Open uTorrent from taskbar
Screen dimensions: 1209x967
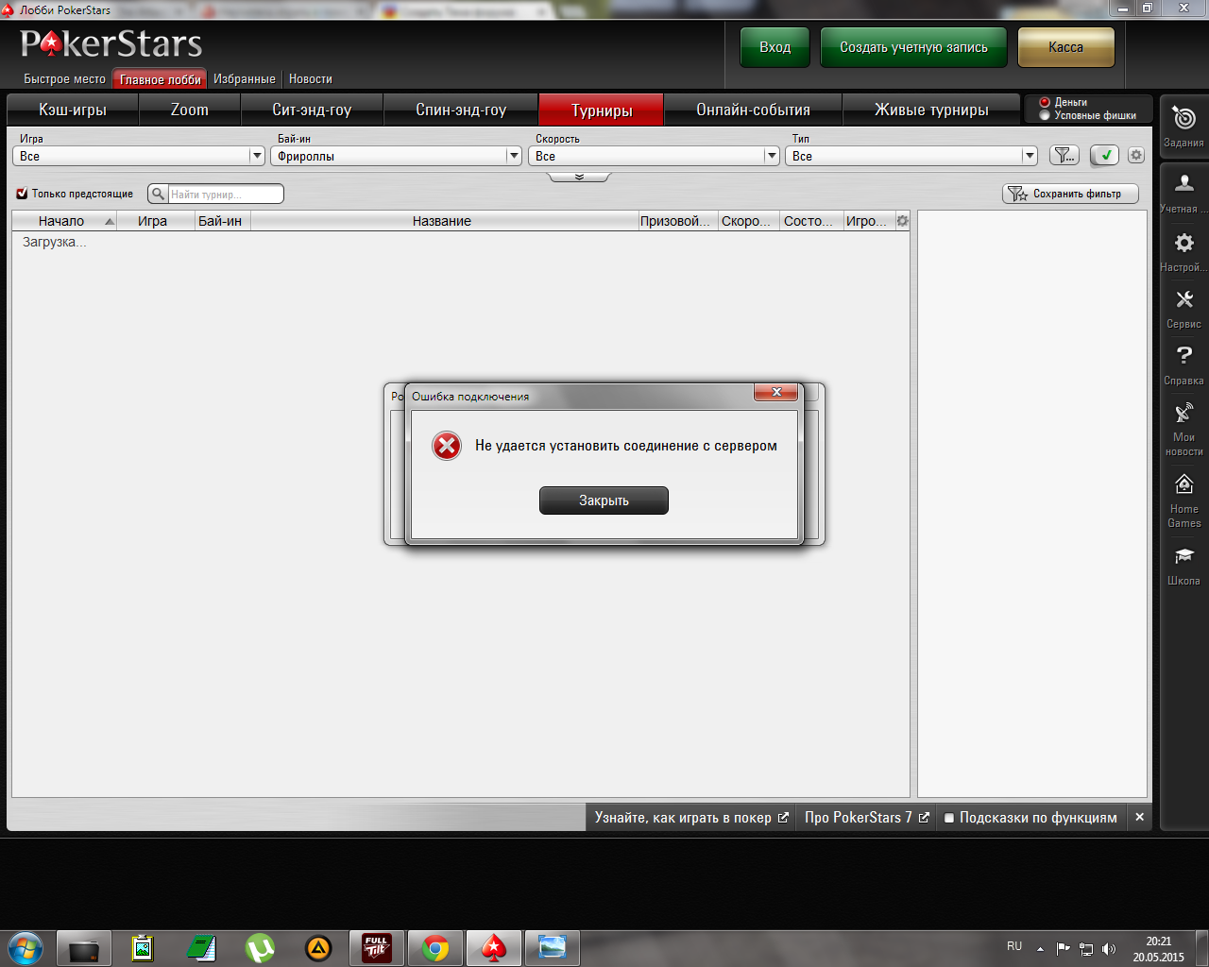(260, 948)
